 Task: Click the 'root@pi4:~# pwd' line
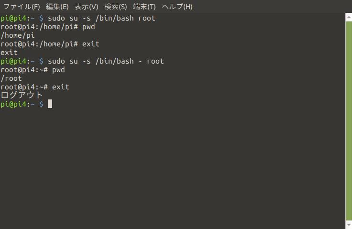point(33,70)
